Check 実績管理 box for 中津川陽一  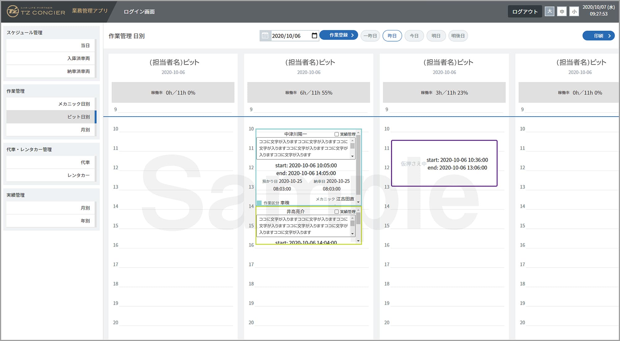point(336,134)
